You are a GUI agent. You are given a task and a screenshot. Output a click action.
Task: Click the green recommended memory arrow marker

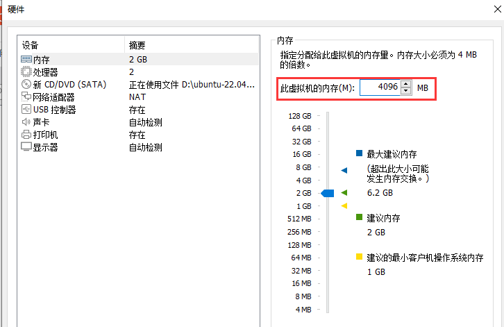click(x=344, y=192)
